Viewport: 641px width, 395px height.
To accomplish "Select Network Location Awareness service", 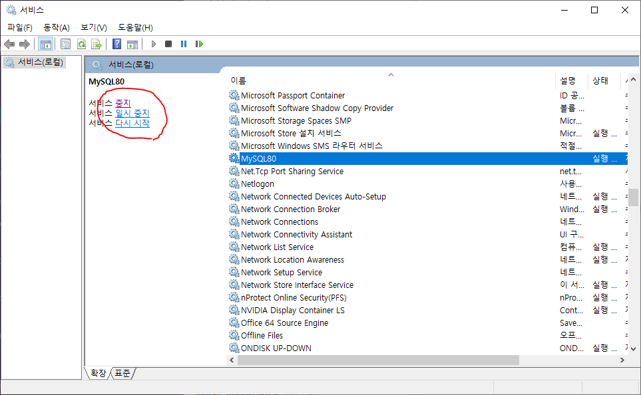I will (293, 260).
